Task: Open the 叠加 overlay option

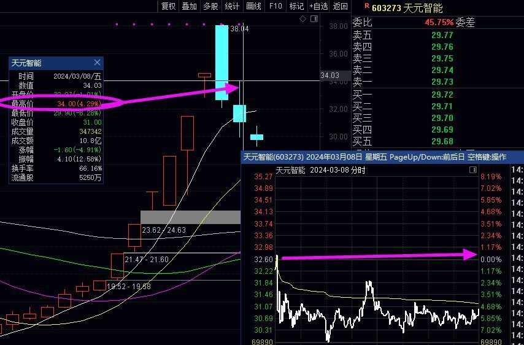Action: click(x=189, y=6)
